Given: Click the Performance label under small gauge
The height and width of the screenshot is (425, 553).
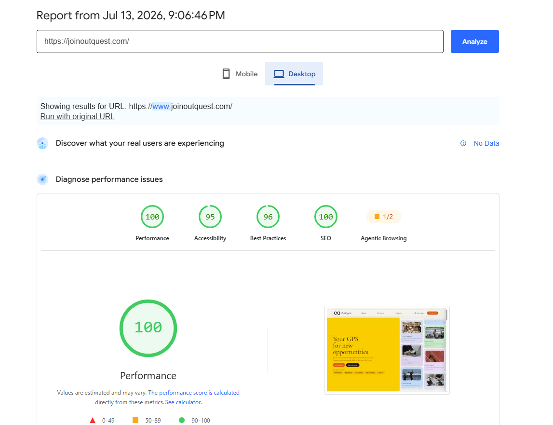Looking at the screenshot, I should pos(152,238).
